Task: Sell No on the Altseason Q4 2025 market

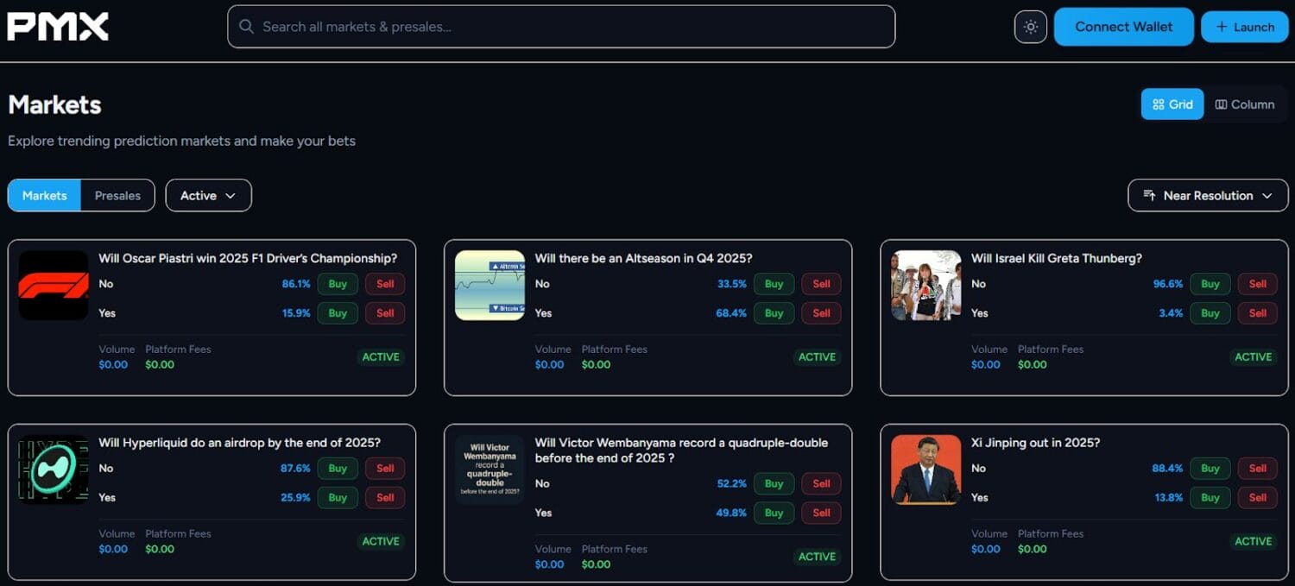Action: click(821, 284)
